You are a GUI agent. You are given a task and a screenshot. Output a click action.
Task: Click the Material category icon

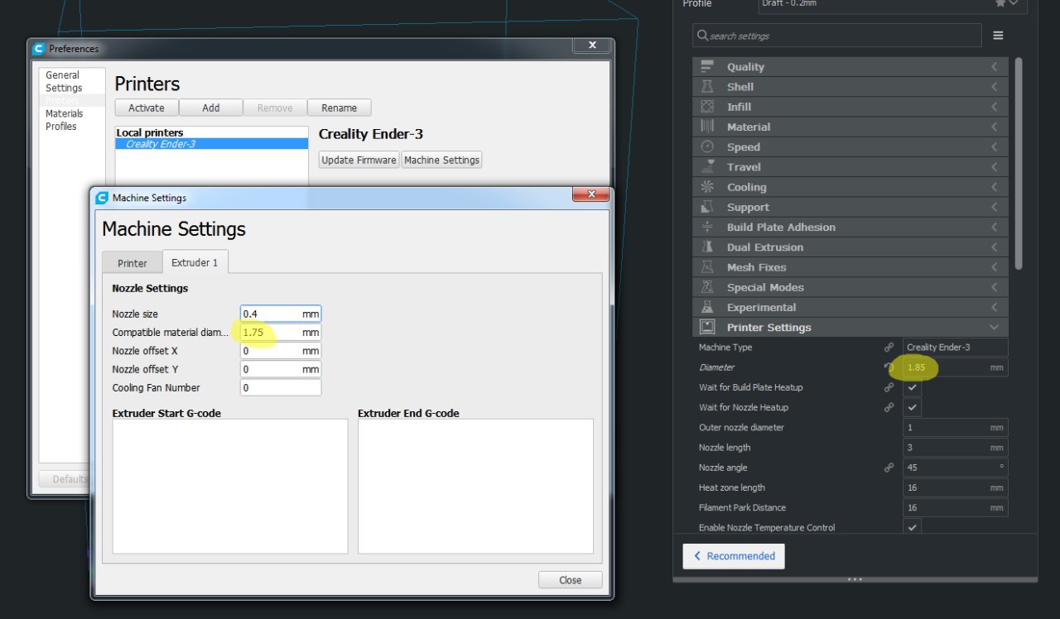tap(707, 127)
